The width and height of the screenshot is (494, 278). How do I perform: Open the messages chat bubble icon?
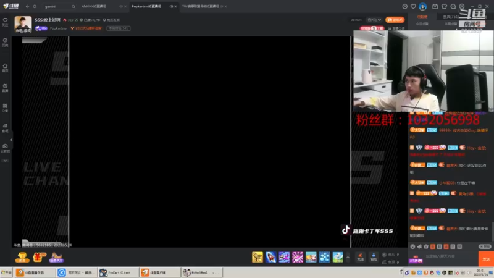pos(453,6)
